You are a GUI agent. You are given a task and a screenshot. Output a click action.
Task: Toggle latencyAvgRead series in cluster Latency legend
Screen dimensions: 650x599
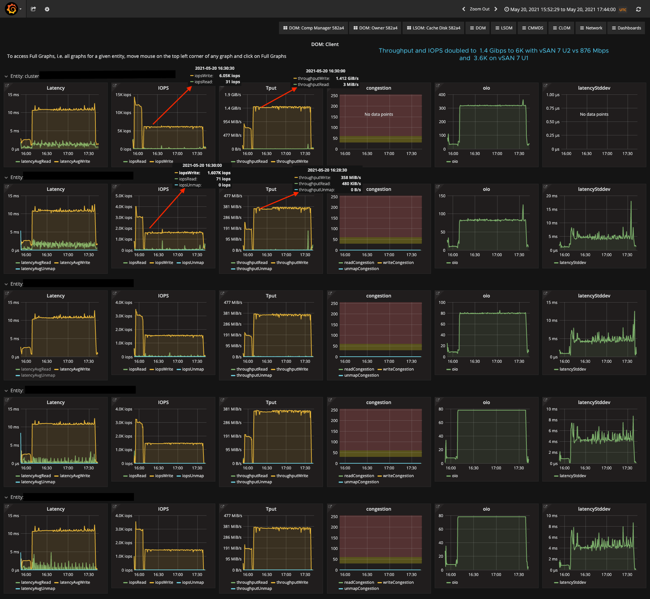tap(36, 161)
